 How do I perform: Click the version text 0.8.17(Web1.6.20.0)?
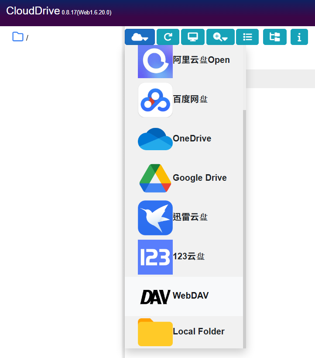point(86,12)
